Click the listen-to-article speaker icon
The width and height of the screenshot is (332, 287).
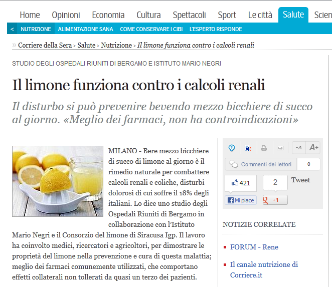pos(248,148)
